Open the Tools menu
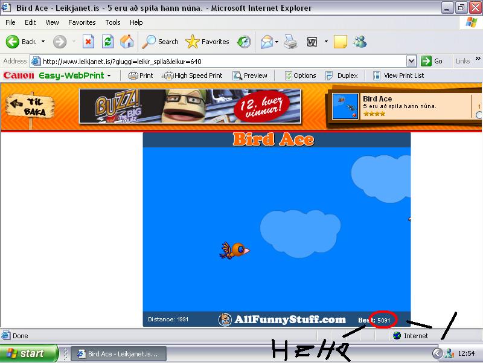483x363 pixels. [113, 22]
